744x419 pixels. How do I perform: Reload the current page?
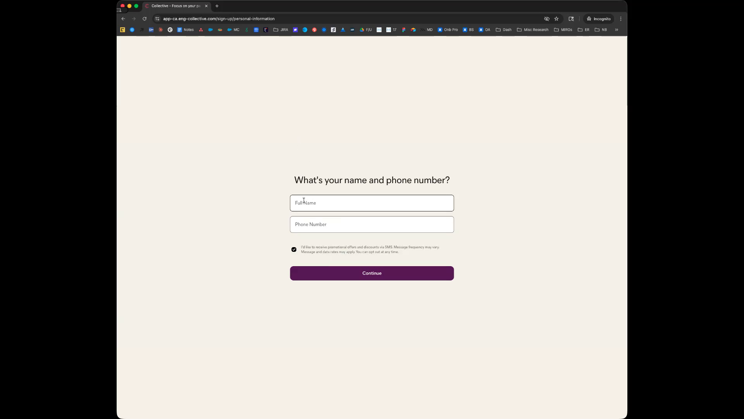[x=144, y=19]
